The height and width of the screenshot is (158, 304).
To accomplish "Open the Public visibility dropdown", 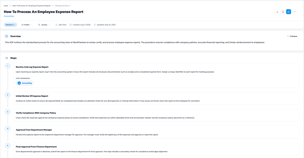I will click(x=27, y=25).
